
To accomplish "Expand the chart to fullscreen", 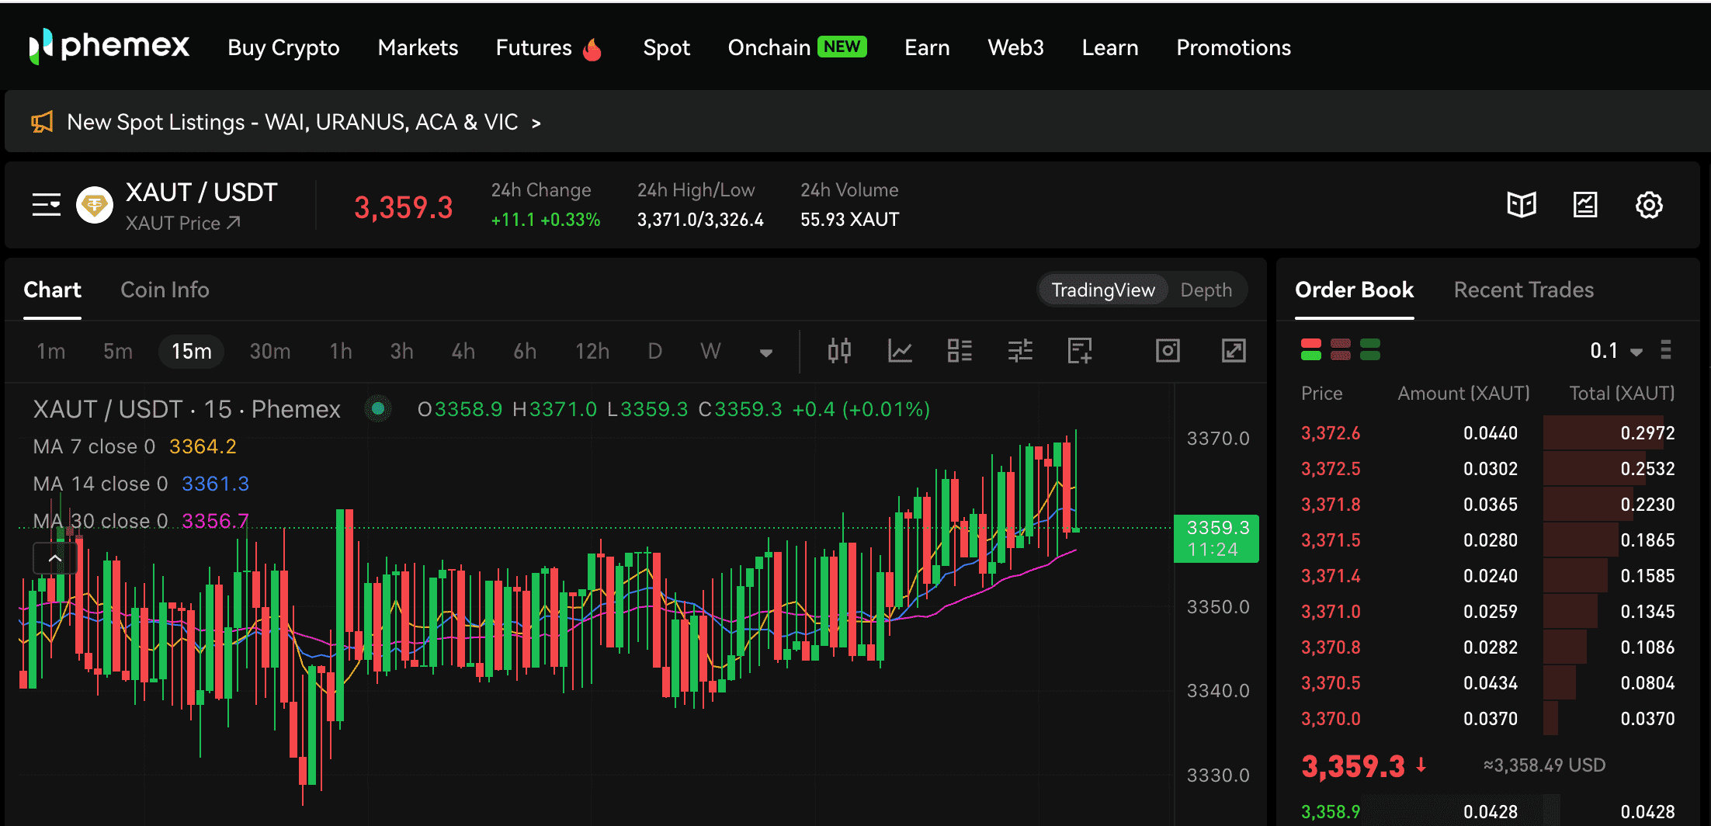I will (1234, 351).
